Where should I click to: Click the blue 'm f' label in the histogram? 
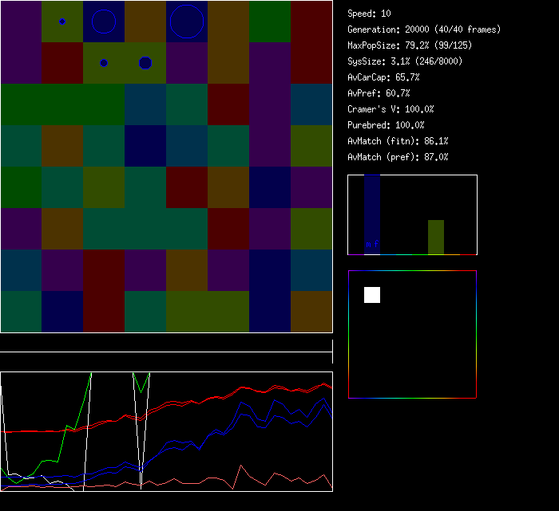coord(372,244)
